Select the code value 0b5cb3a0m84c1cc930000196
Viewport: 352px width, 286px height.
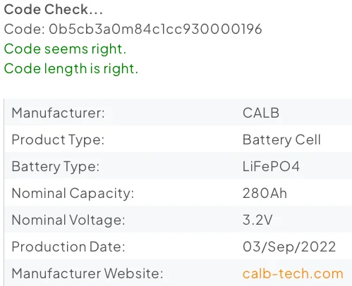[x=155, y=30]
